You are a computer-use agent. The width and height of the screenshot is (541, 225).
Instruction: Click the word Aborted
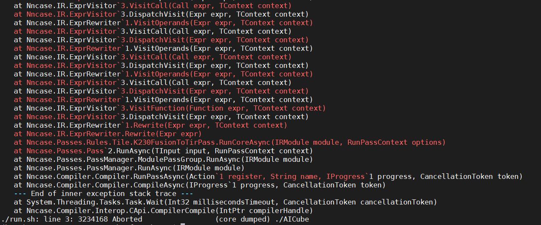[x=127, y=219]
